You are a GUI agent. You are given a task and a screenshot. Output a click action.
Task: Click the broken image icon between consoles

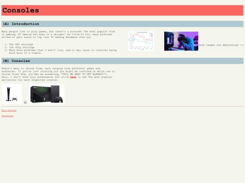[25, 102]
